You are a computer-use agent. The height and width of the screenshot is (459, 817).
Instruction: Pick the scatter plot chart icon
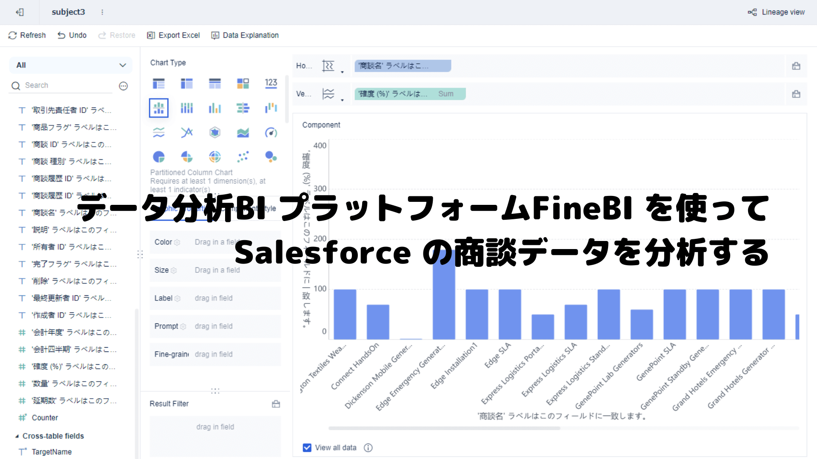pyautogui.click(x=243, y=157)
